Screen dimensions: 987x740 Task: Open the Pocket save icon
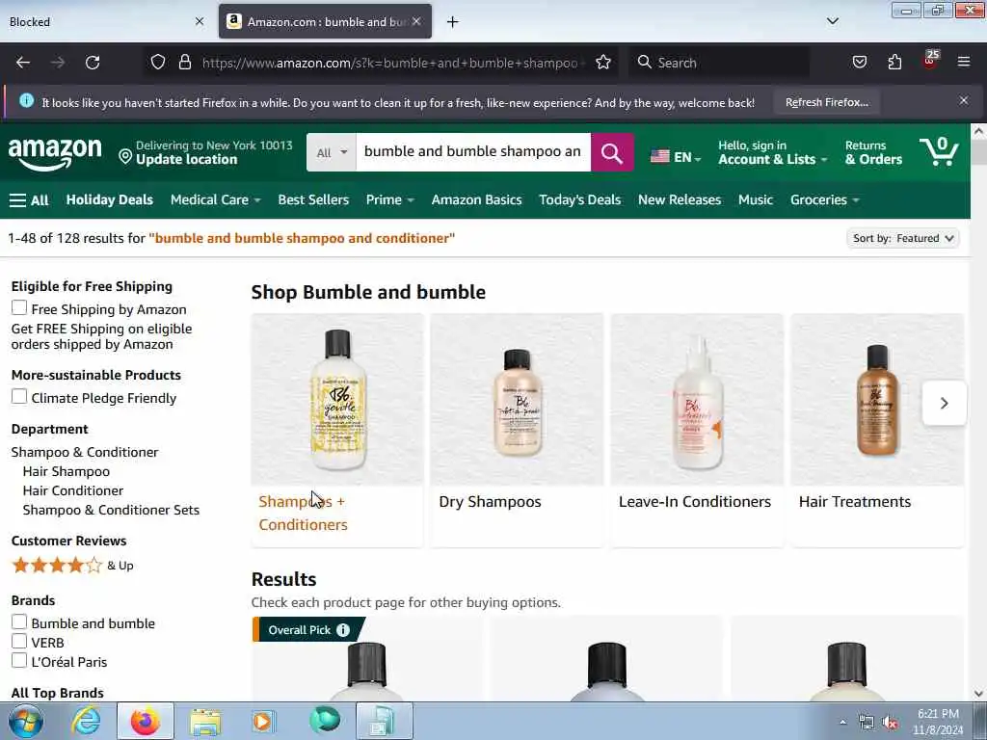click(859, 63)
